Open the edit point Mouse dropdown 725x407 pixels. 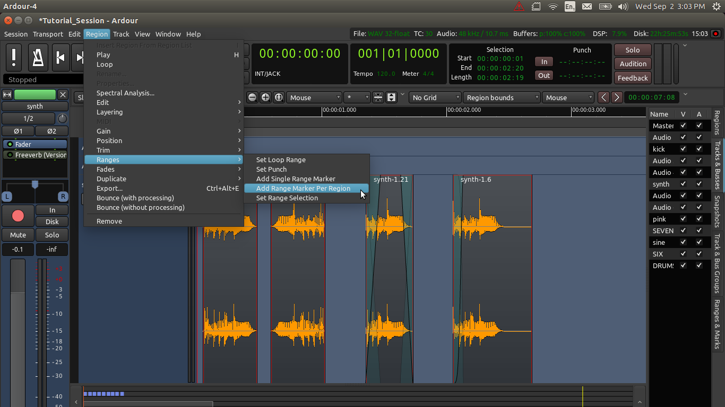(x=568, y=98)
